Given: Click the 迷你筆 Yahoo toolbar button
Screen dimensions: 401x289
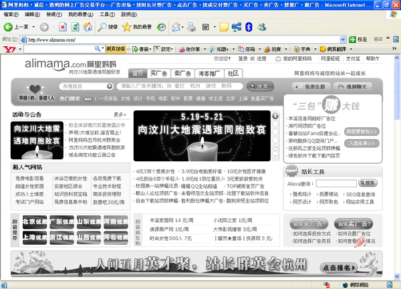Looking at the screenshot, I should (x=190, y=49).
